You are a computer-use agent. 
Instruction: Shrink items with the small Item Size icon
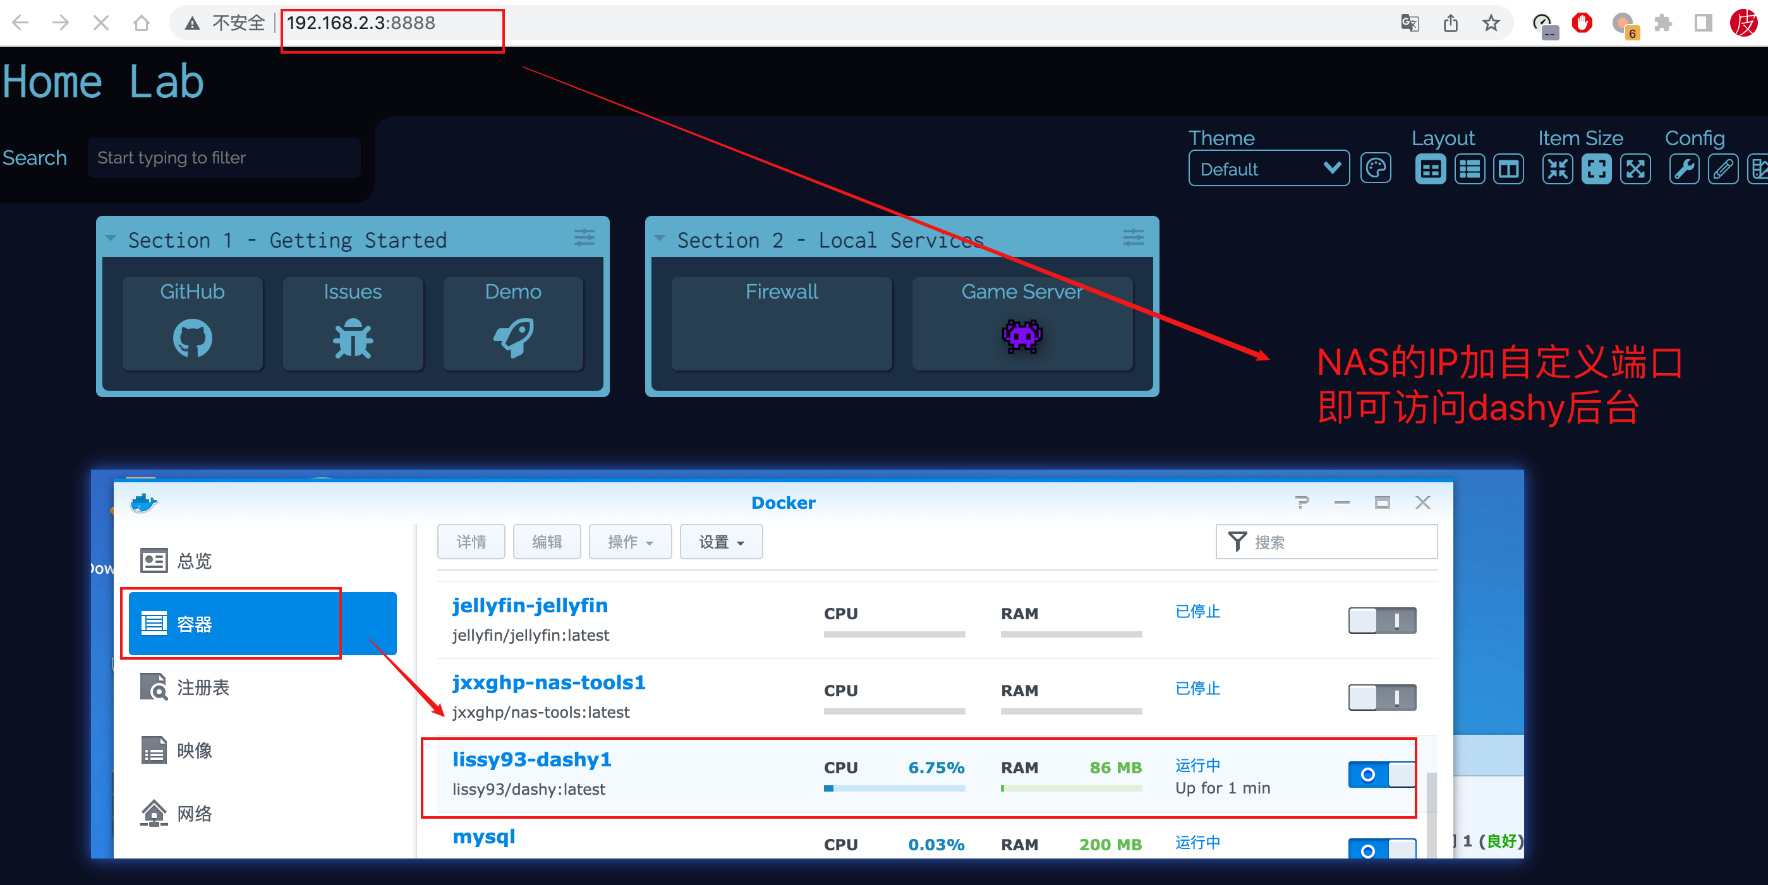pos(1558,168)
